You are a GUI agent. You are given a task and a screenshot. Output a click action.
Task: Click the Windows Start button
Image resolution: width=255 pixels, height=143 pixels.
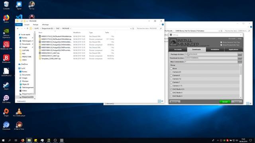click(x=3, y=140)
